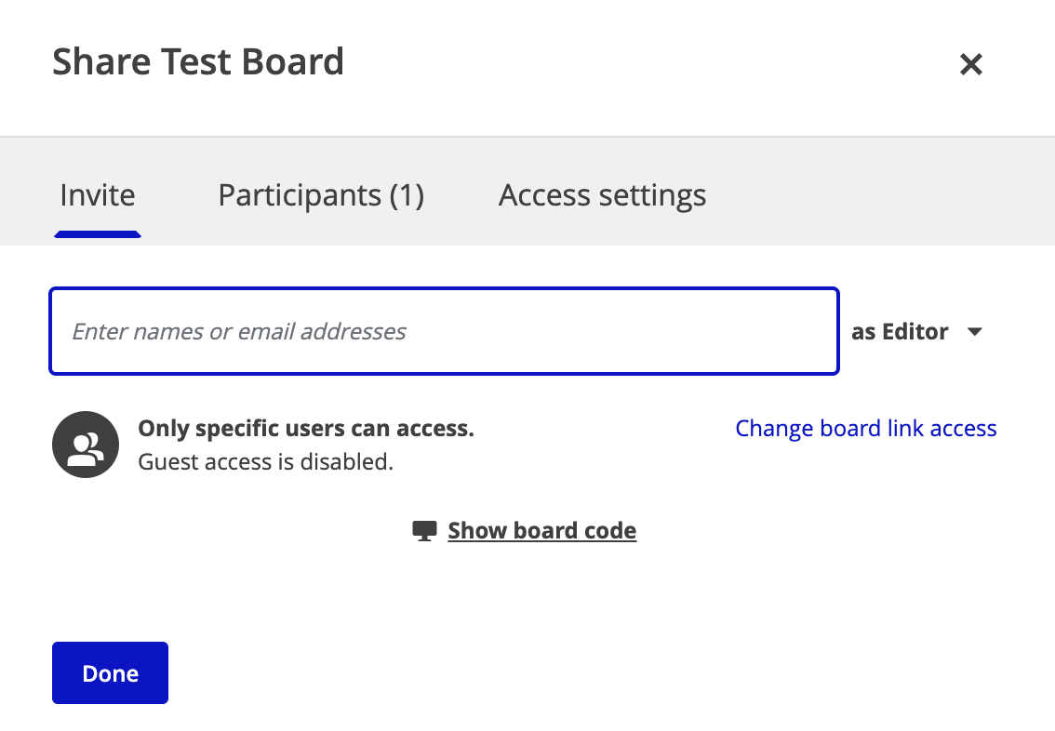The image size is (1055, 731).
Task: Click the dark circular users group icon
Action: coord(86,445)
